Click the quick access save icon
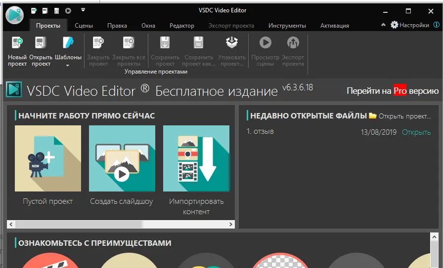The width and height of the screenshot is (443, 268). click(56, 11)
